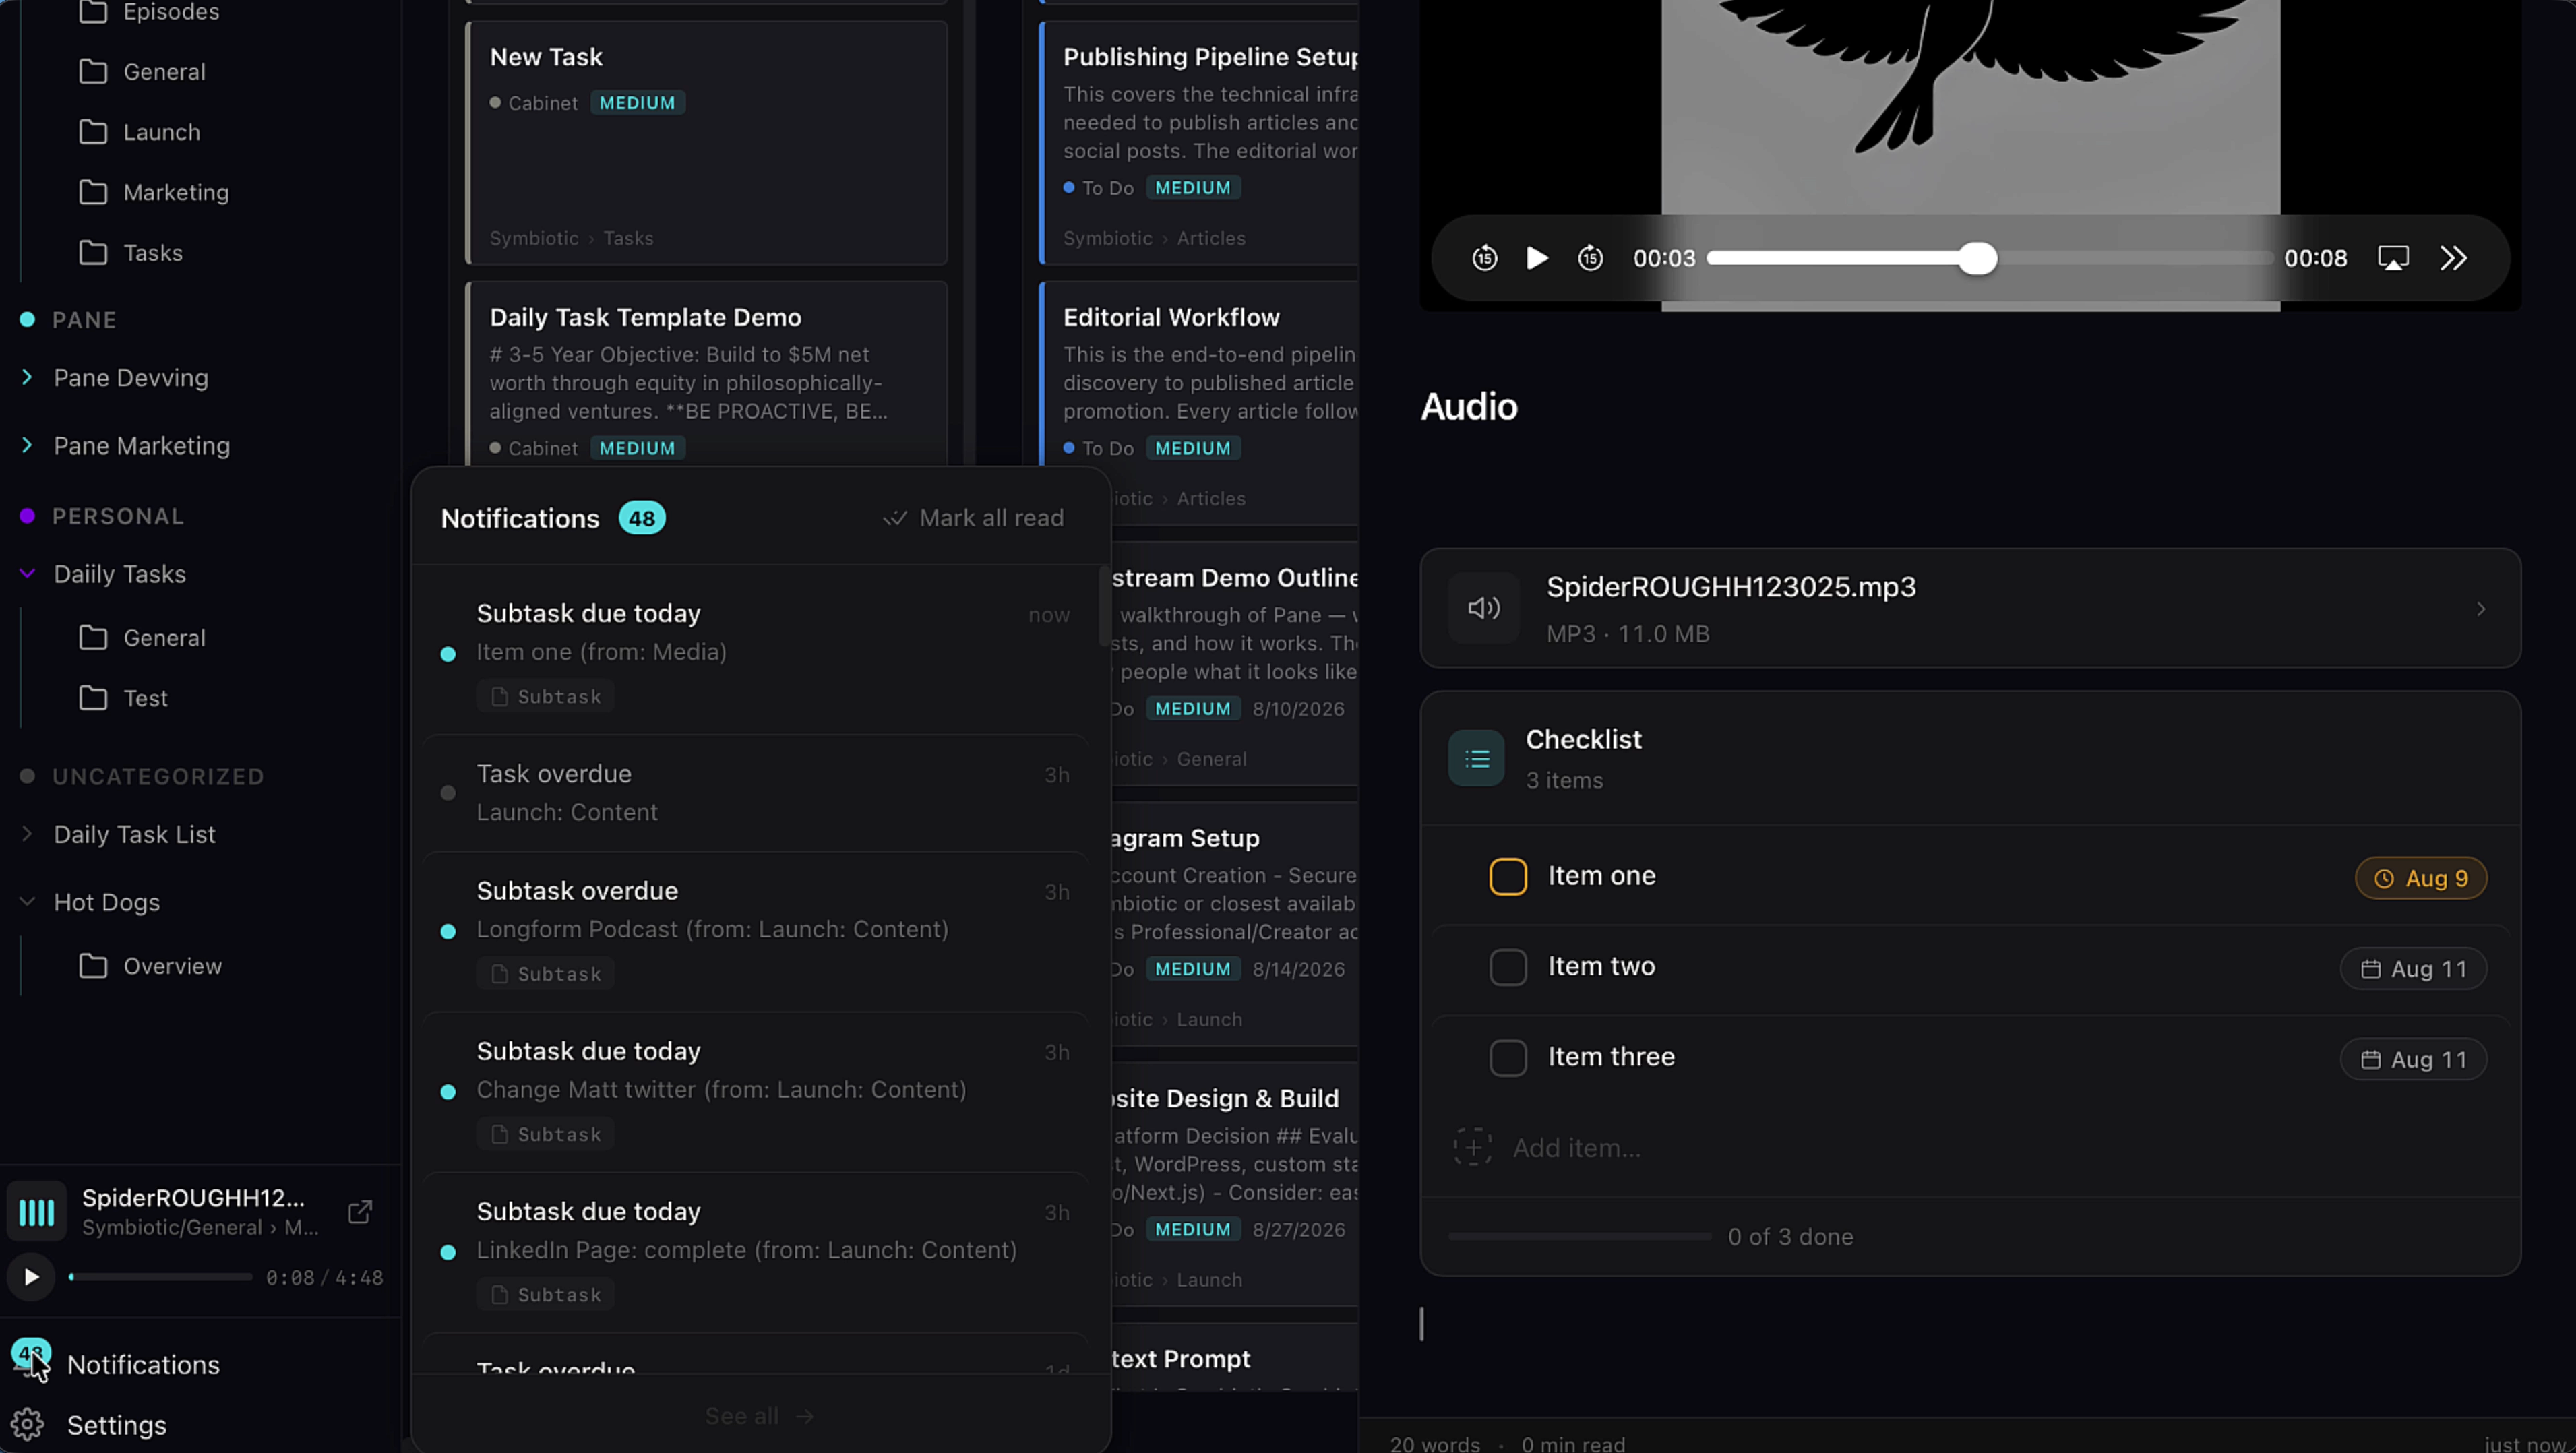Click the equalizer bars icon of mini player
Image resolution: width=2576 pixels, height=1453 pixels.
point(37,1212)
